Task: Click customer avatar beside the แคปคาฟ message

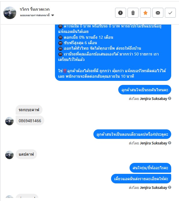Action: (x=9, y=155)
